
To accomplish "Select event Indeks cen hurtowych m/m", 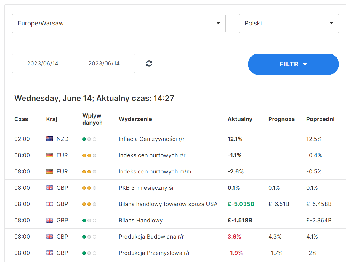I will coord(155,172).
